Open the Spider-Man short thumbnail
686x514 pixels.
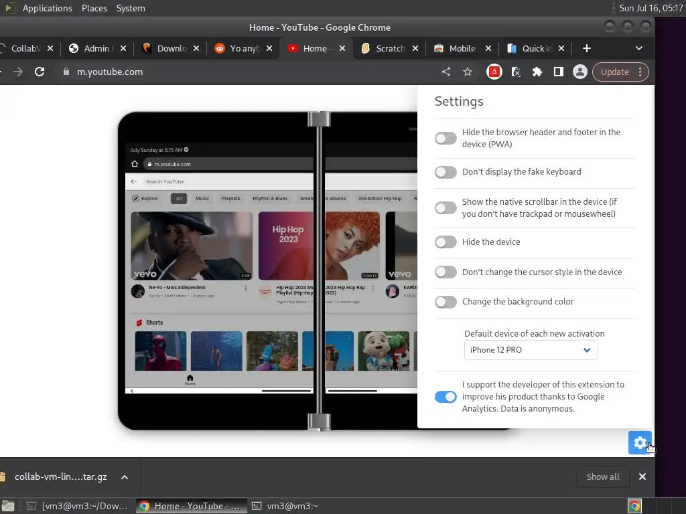point(161,351)
